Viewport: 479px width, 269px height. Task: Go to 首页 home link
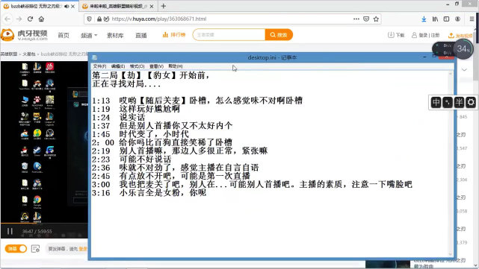coord(64,35)
